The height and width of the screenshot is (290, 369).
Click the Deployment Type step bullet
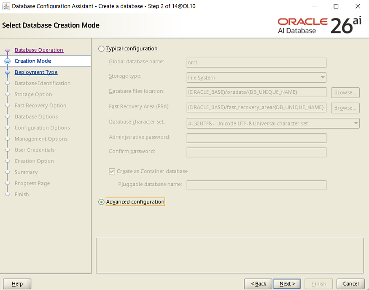[x=8, y=72]
